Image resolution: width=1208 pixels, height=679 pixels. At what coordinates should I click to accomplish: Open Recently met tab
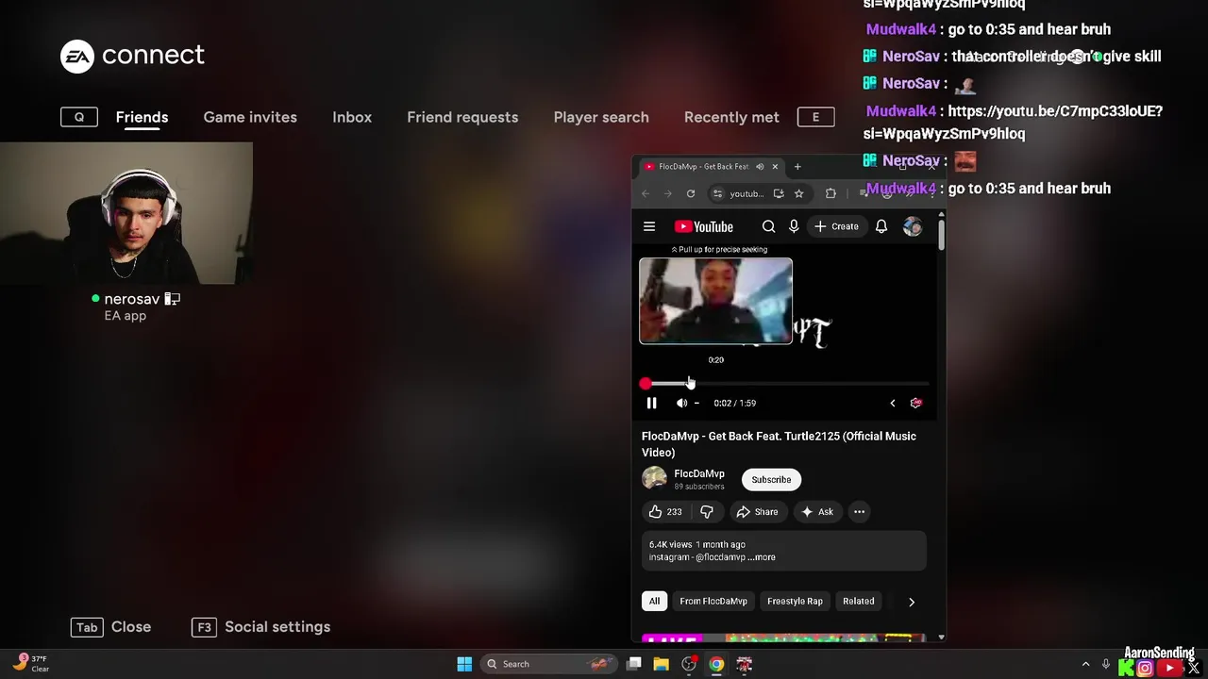(x=731, y=117)
